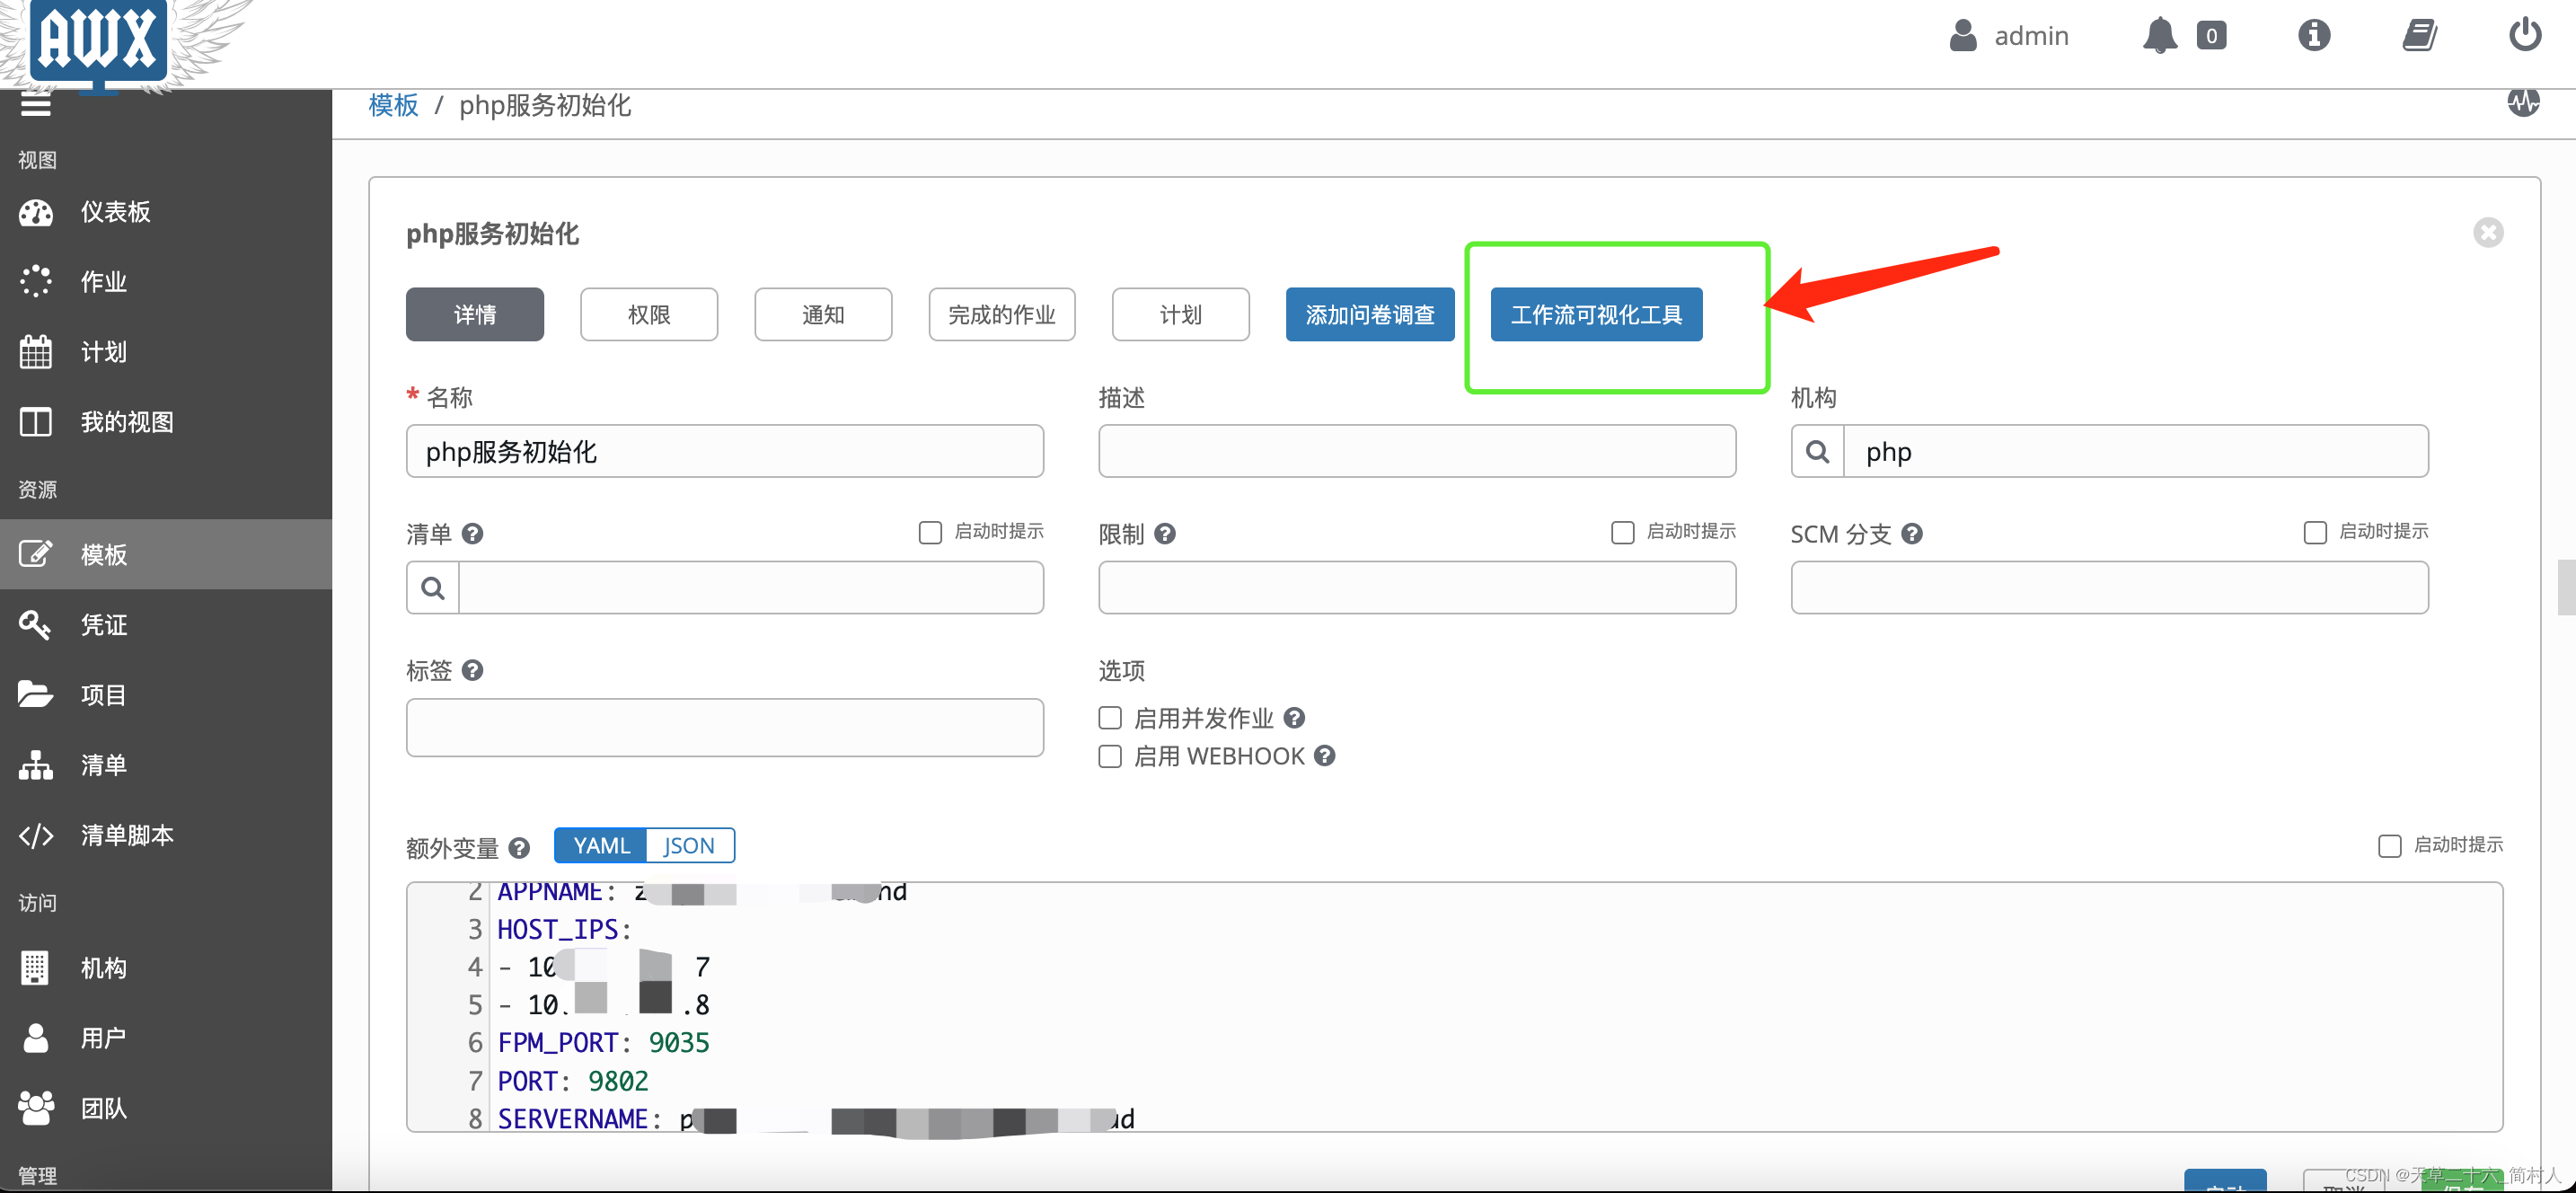This screenshot has width=2576, height=1193.
Task: Click the 限制 input field
Action: pos(1417,588)
